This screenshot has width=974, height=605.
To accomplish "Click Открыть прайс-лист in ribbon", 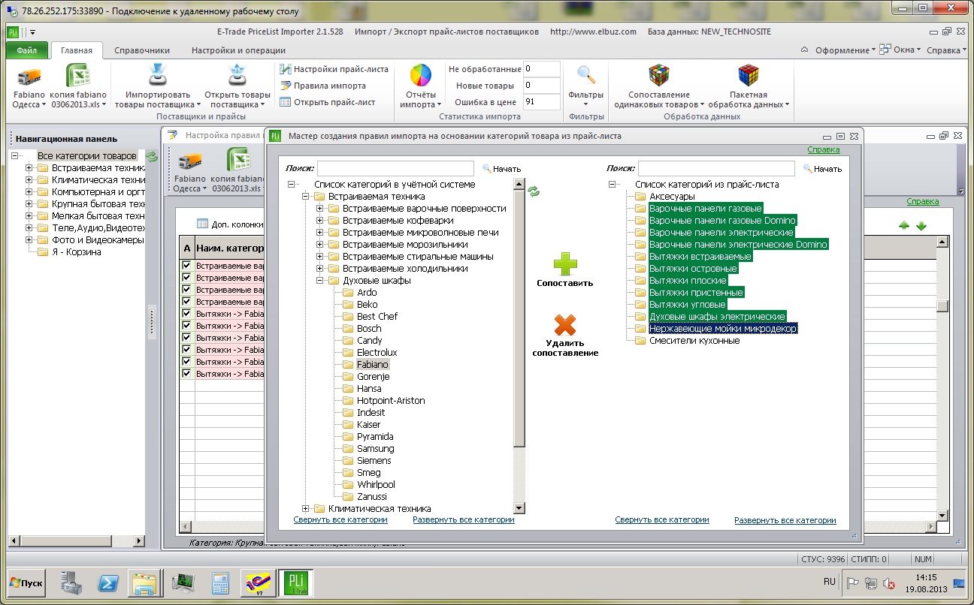I will (x=328, y=102).
